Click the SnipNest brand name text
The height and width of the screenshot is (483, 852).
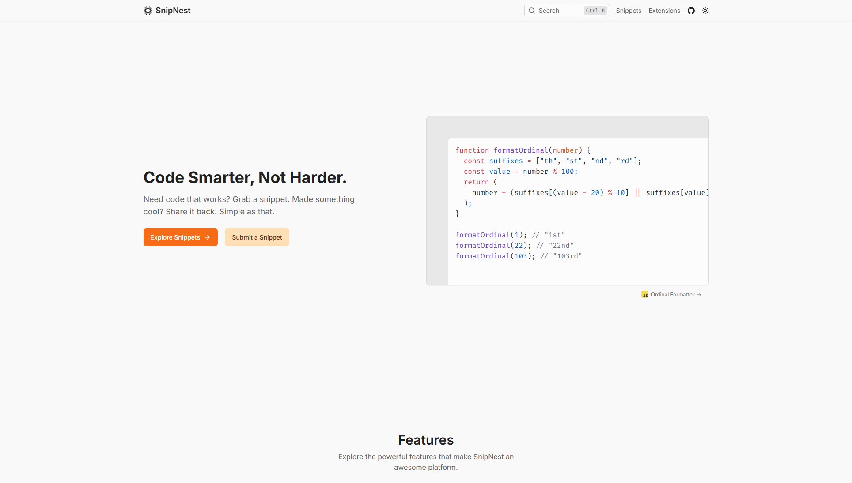tap(173, 11)
